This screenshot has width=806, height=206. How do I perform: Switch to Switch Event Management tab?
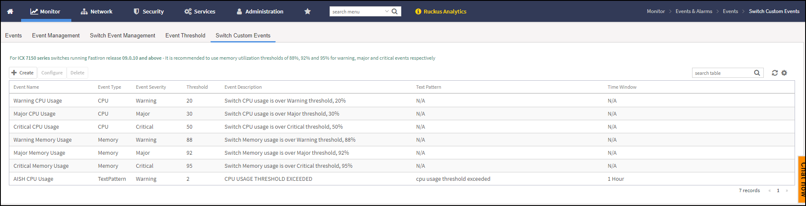(x=122, y=35)
